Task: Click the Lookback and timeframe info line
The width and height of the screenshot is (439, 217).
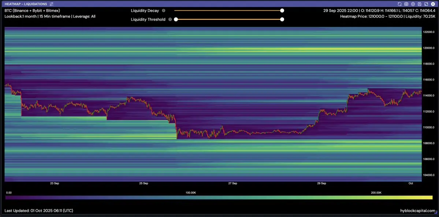Action: [50, 16]
